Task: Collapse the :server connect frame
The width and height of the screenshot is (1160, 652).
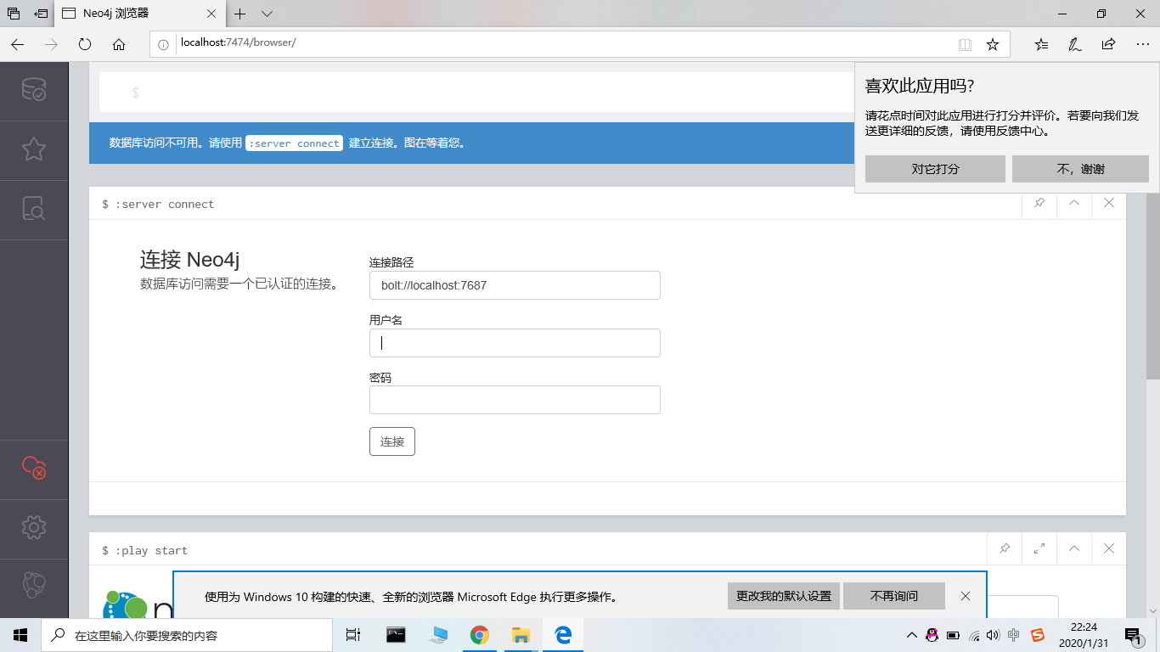Action: [1074, 203]
